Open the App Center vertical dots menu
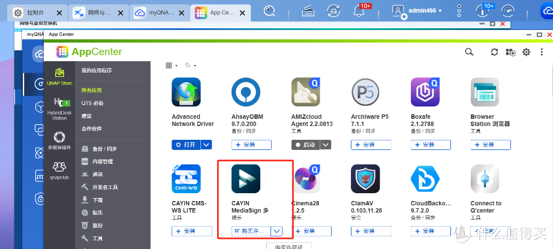 coord(542,52)
